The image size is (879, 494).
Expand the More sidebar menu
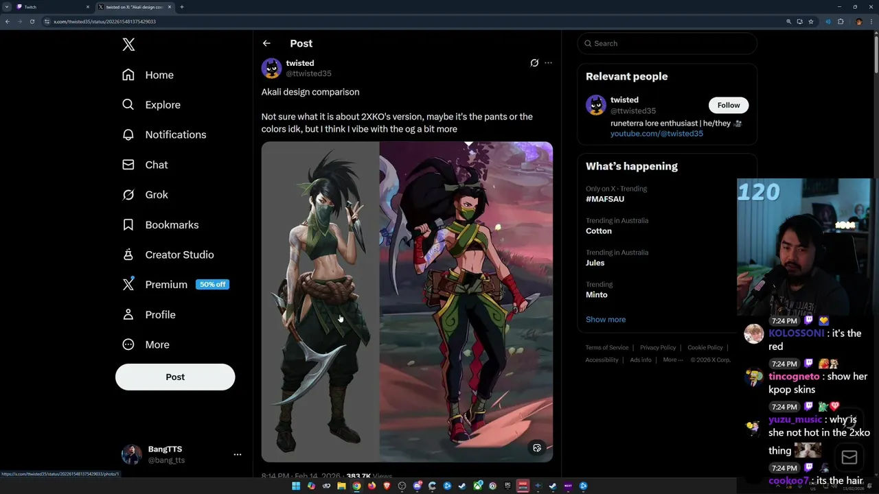tap(146, 344)
